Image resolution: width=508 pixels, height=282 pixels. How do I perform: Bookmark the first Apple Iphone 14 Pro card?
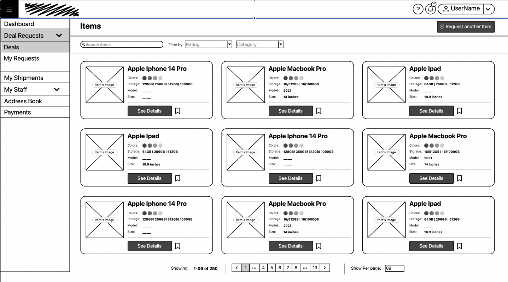178,111
